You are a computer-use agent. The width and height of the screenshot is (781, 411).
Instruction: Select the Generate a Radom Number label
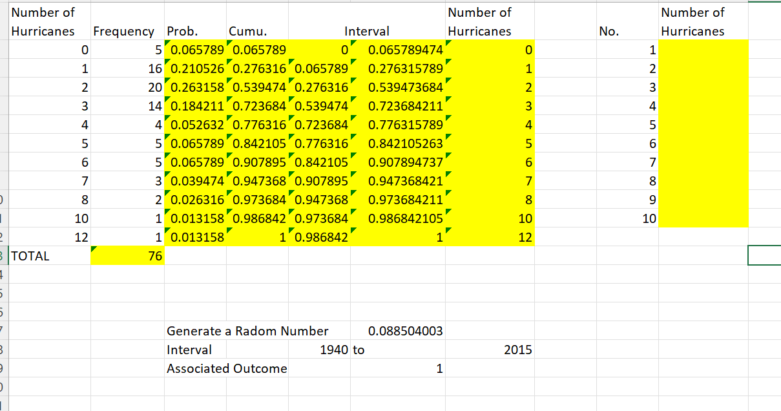click(x=247, y=331)
